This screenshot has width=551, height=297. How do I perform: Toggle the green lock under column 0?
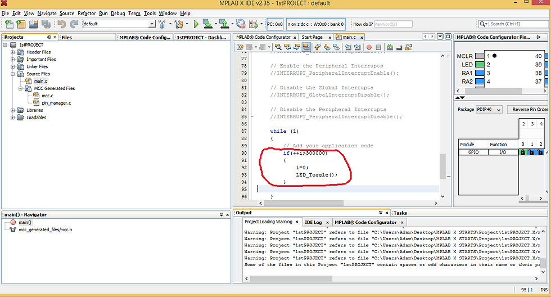pos(522,152)
